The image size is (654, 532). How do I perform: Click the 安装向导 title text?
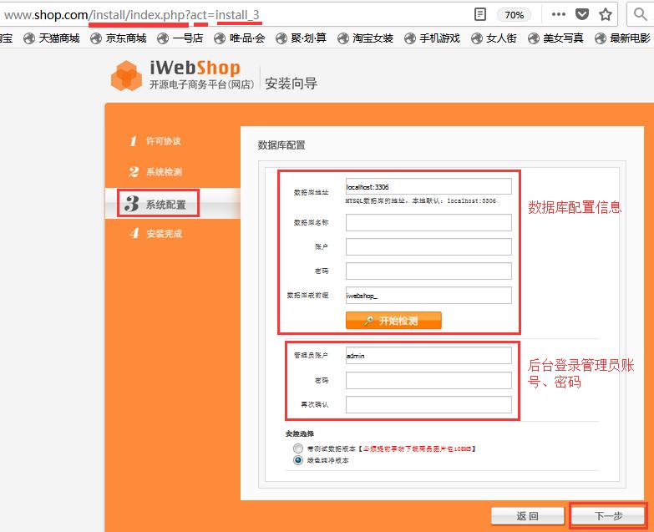tap(292, 84)
